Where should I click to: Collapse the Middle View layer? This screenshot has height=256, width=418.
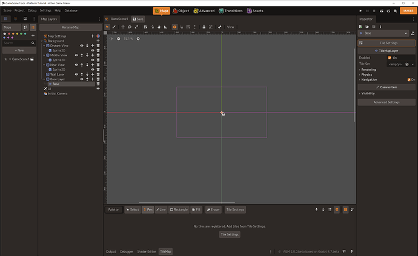point(44,55)
